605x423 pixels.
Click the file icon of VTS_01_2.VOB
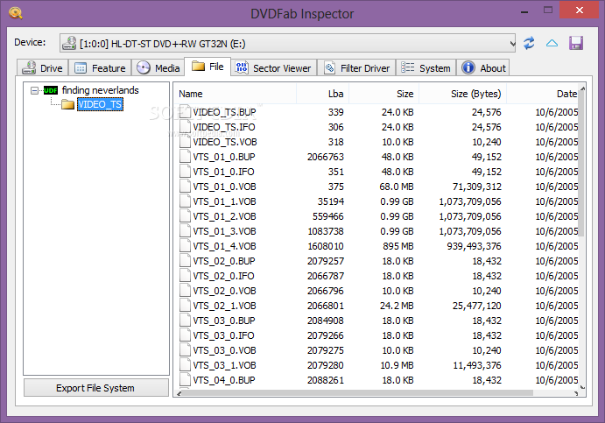click(x=186, y=216)
